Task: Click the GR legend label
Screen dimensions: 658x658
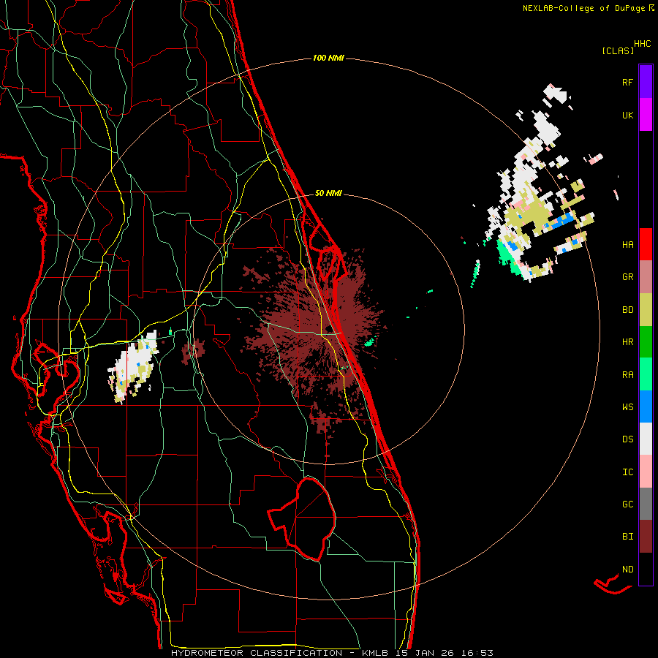Action: (x=627, y=277)
